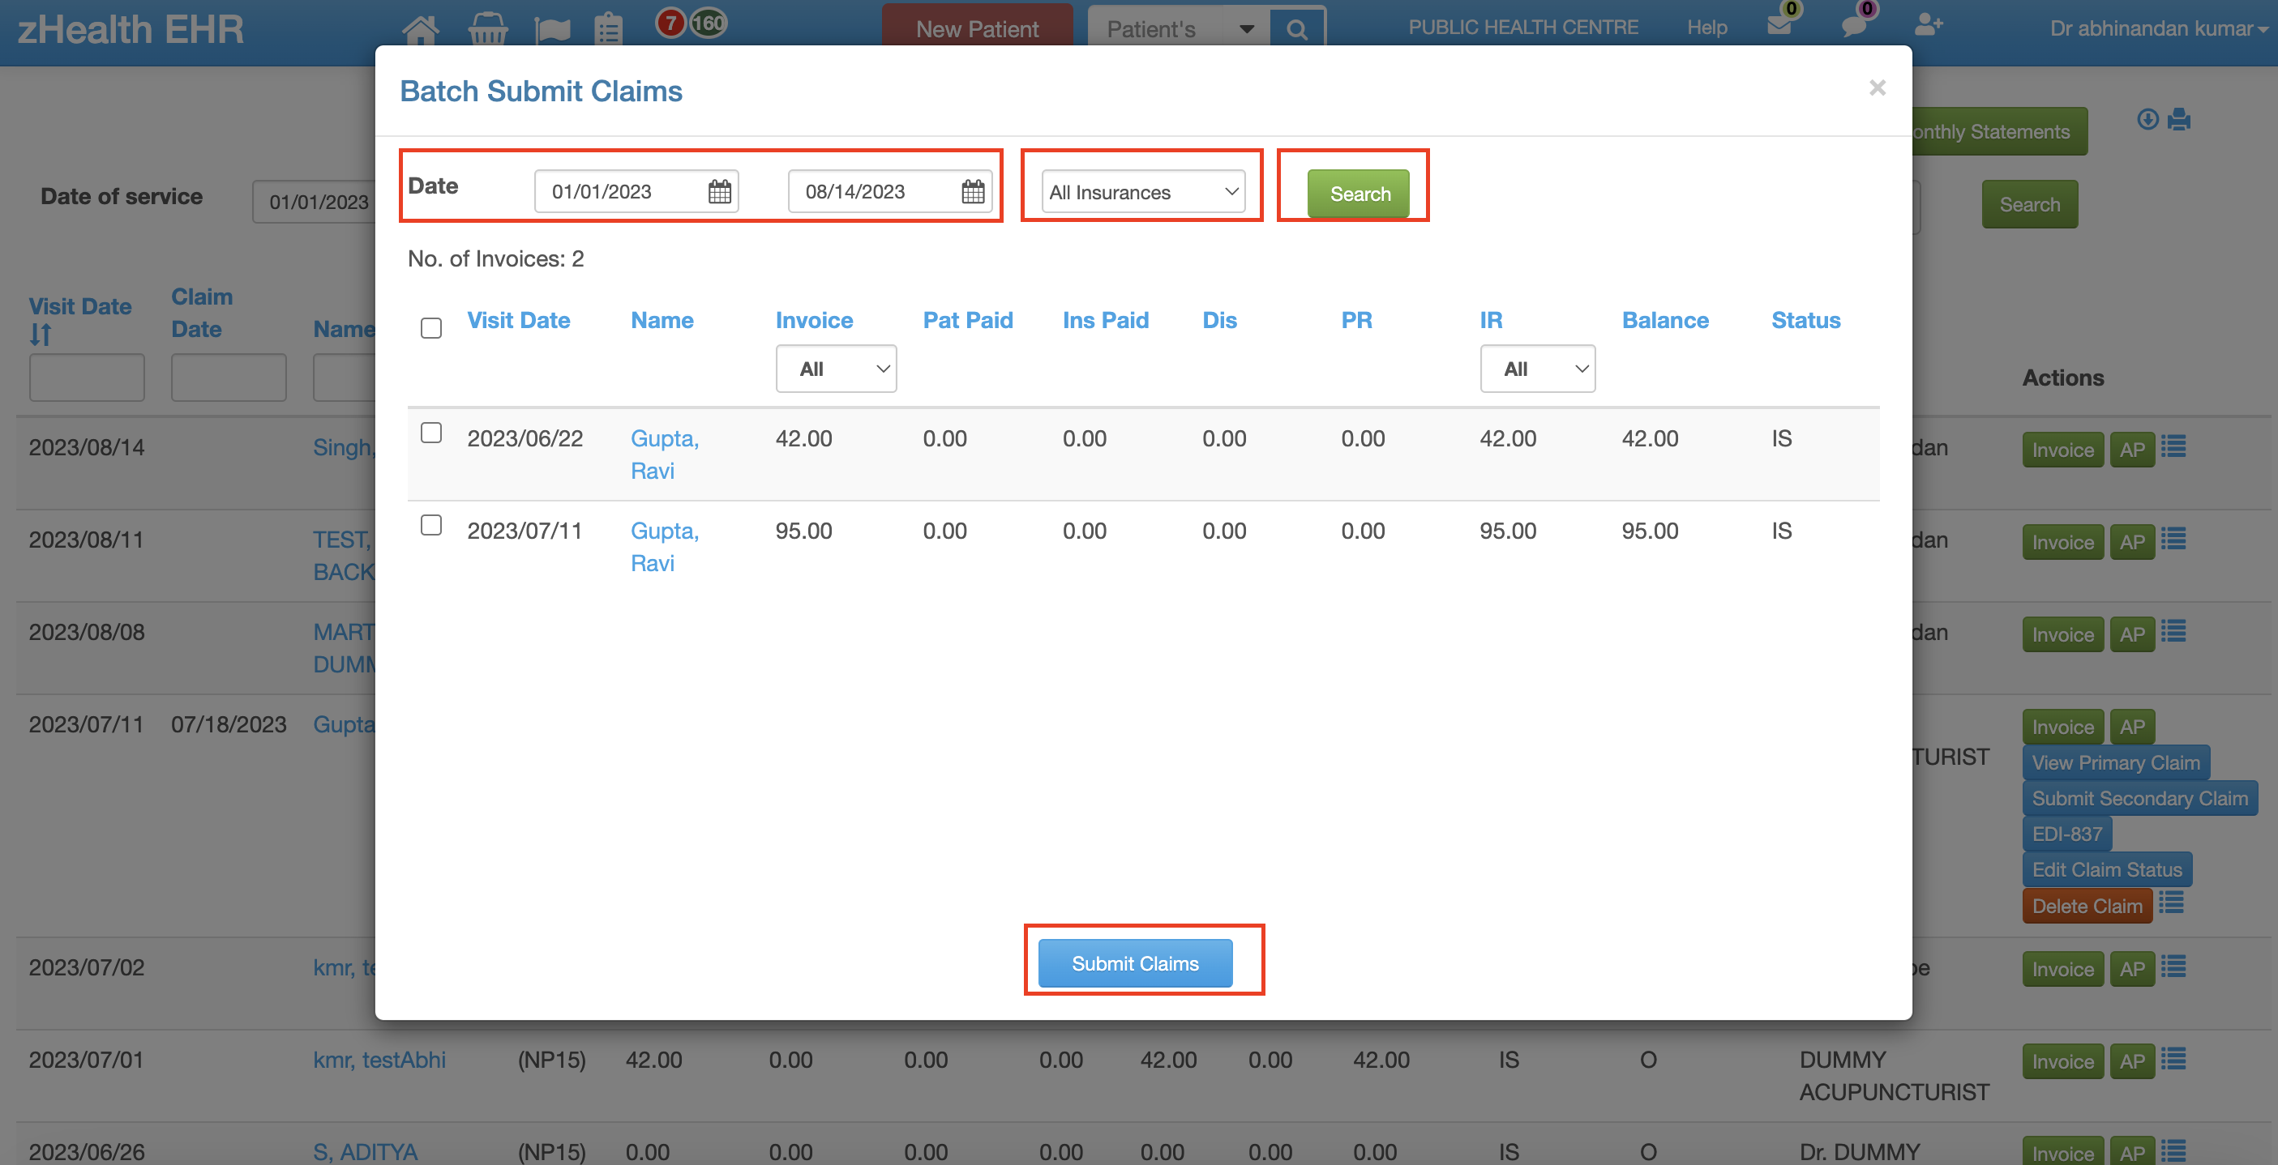The width and height of the screenshot is (2278, 1165).
Task: View the green badge showing 160
Action: pyautogui.click(x=709, y=23)
